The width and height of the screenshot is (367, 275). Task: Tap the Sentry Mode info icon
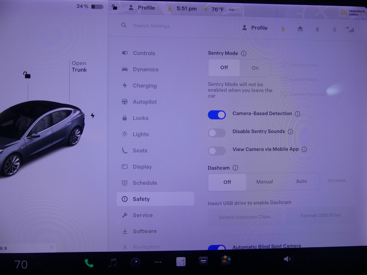coord(244,53)
